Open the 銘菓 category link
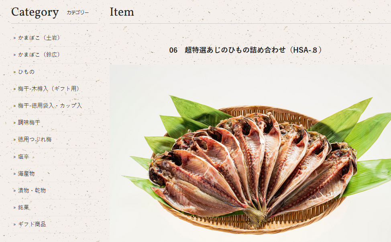 point(23,207)
